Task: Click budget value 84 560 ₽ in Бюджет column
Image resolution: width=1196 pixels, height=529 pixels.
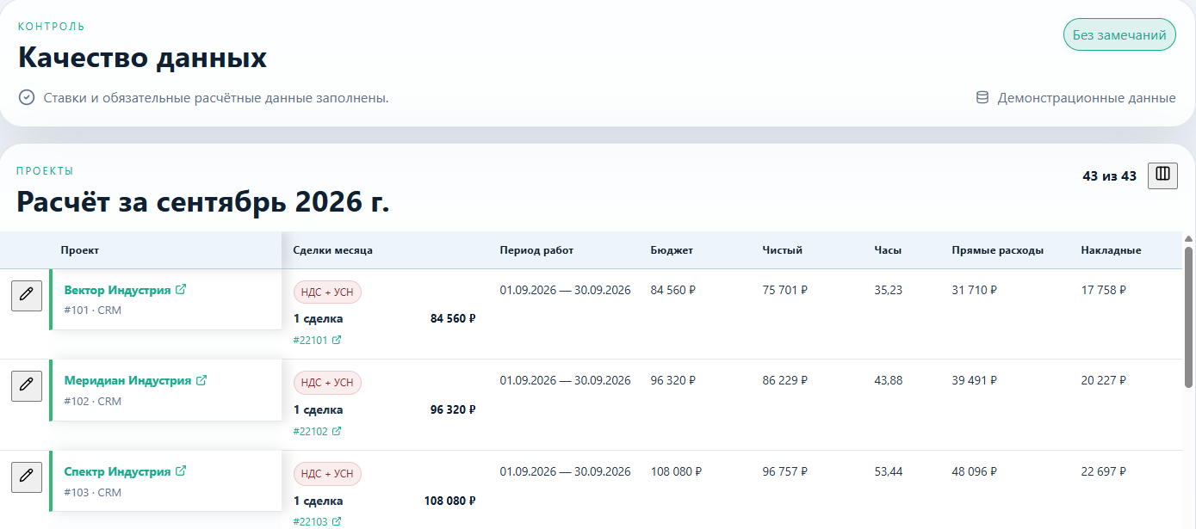Action: tap(672, 290)
